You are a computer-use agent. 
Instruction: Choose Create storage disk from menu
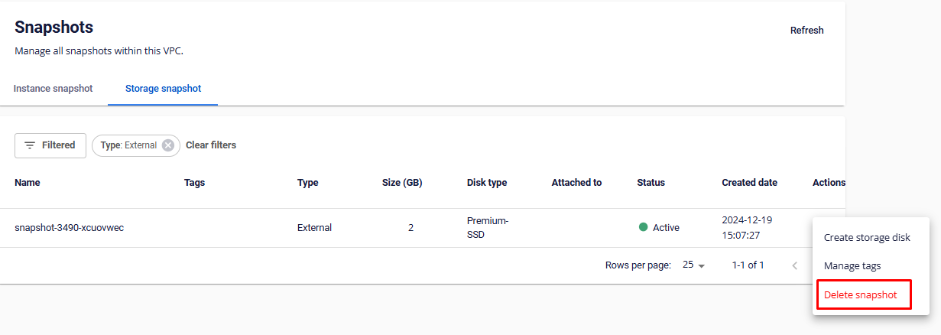click(867, 238)
